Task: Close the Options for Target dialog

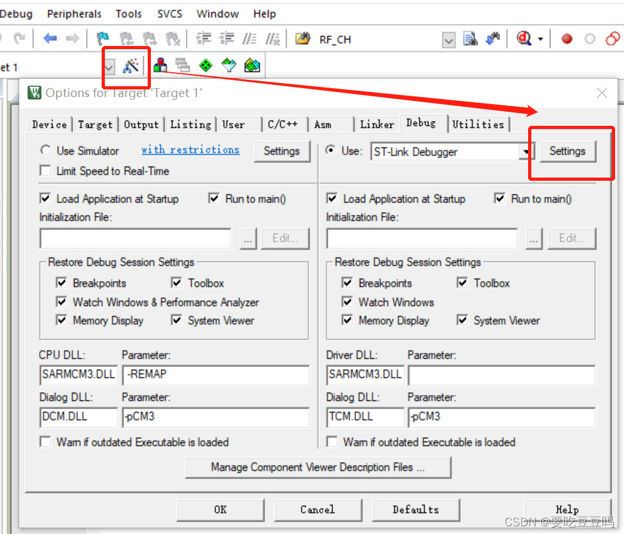Action: (602, 93)
